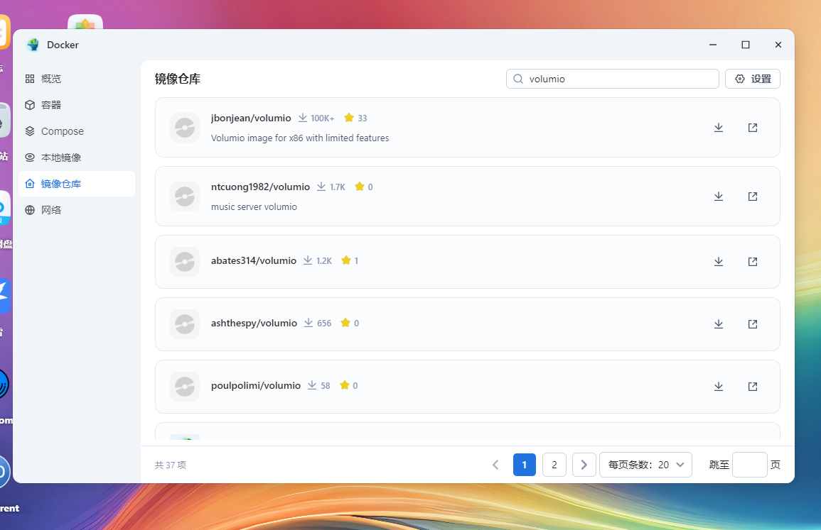This screenshot has height=530, width=821.
Task: Open abates314/volumio external page
Action: pyautogui.click(x=753, y=261)
